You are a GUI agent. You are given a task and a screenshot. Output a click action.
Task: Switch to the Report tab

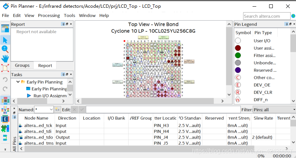(45, 66)
